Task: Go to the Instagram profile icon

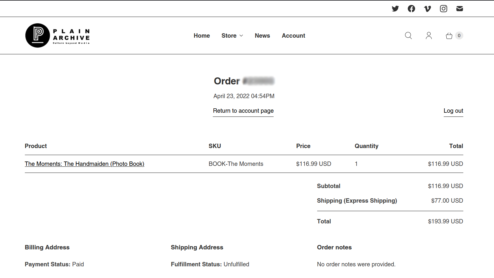Action: point(443,9)
